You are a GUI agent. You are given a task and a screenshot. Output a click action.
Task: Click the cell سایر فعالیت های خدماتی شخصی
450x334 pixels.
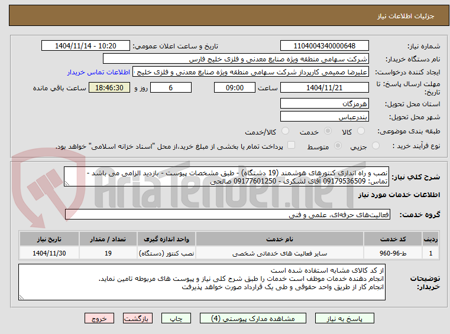(280, 253)
